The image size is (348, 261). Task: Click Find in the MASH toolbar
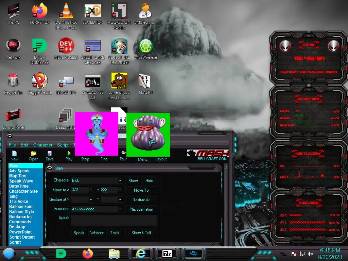click(104, 159)
